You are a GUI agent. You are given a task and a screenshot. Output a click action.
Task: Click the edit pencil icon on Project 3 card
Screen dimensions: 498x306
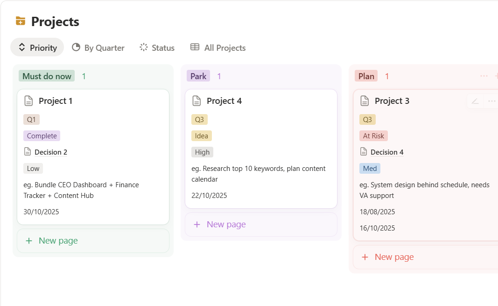[x=475, y=101]
